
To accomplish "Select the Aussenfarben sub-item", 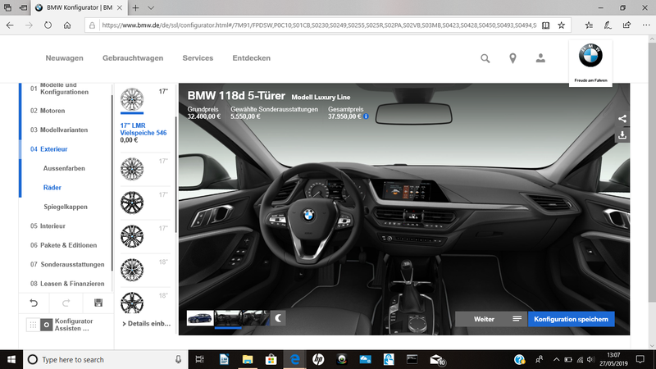I will [64, 169].
